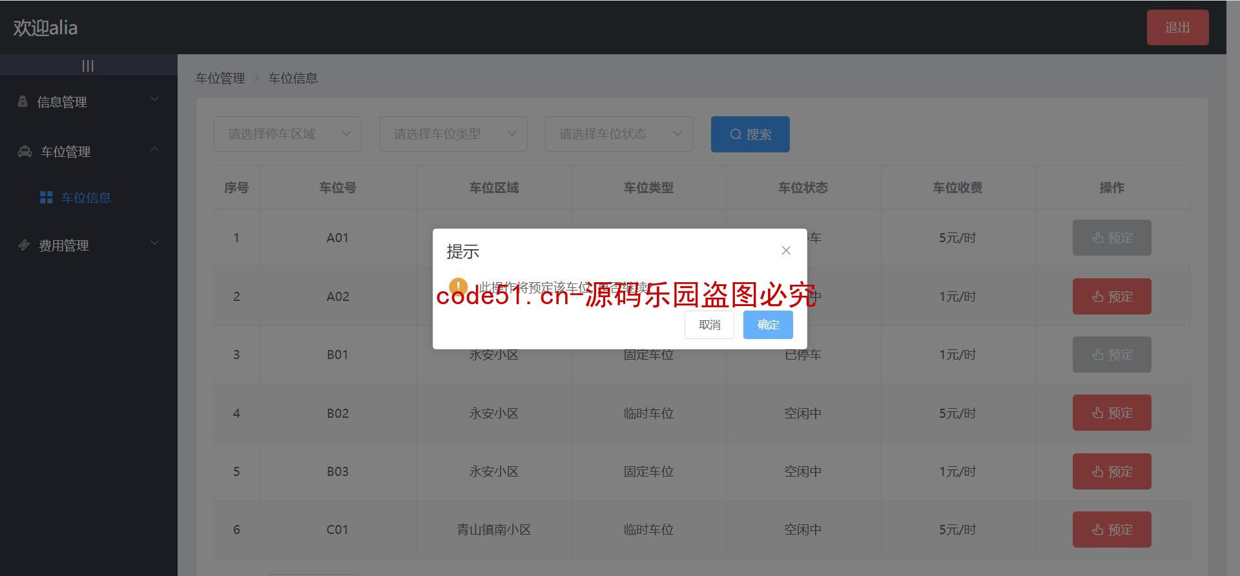Click 空闲中 status in row C01
This screenshot has width=1240, height=576.
coord(803,530)
